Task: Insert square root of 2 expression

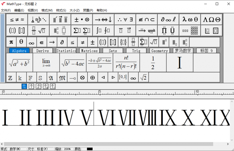Action: 143,77
